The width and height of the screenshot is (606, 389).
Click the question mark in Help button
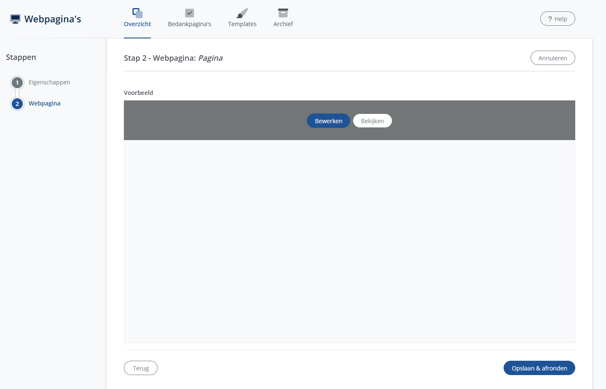pyautogui.click(x=550, y=19)
